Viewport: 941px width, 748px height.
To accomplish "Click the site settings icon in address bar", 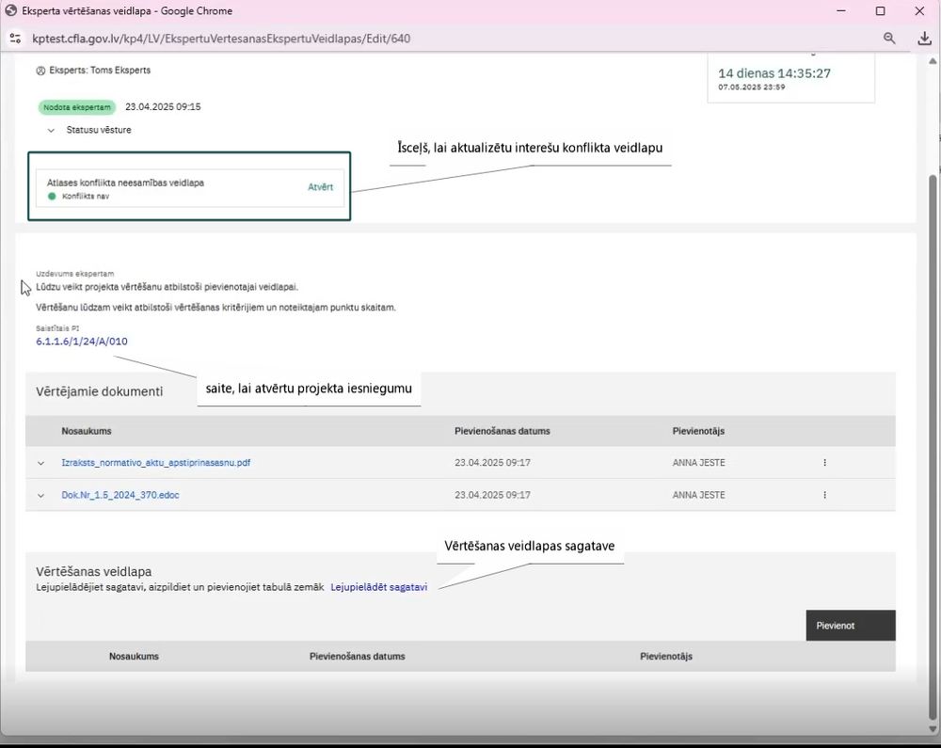I will tap(15, 39).
